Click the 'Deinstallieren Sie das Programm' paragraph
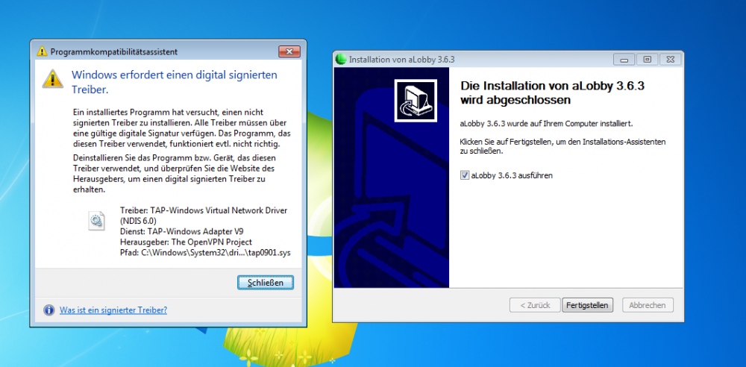The image size is (746, 367). [x=175, y=173]
